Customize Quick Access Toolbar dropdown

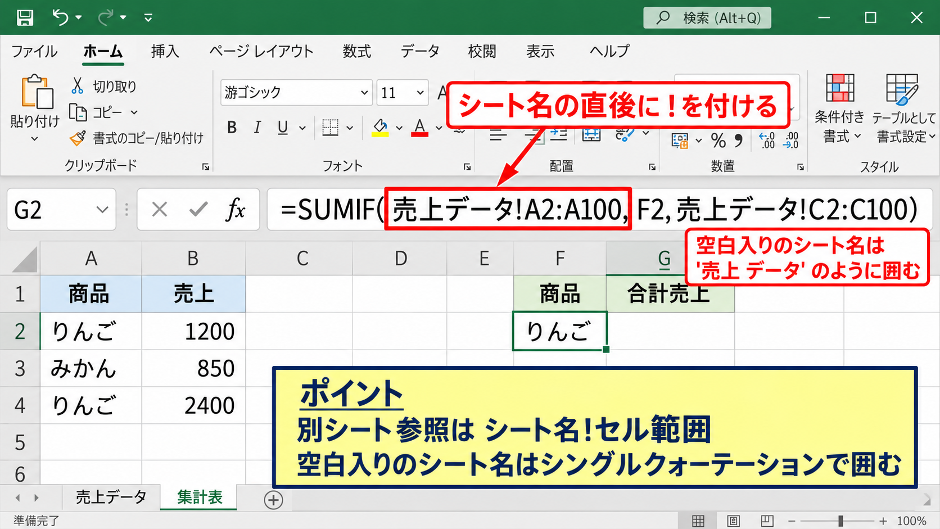148,18
